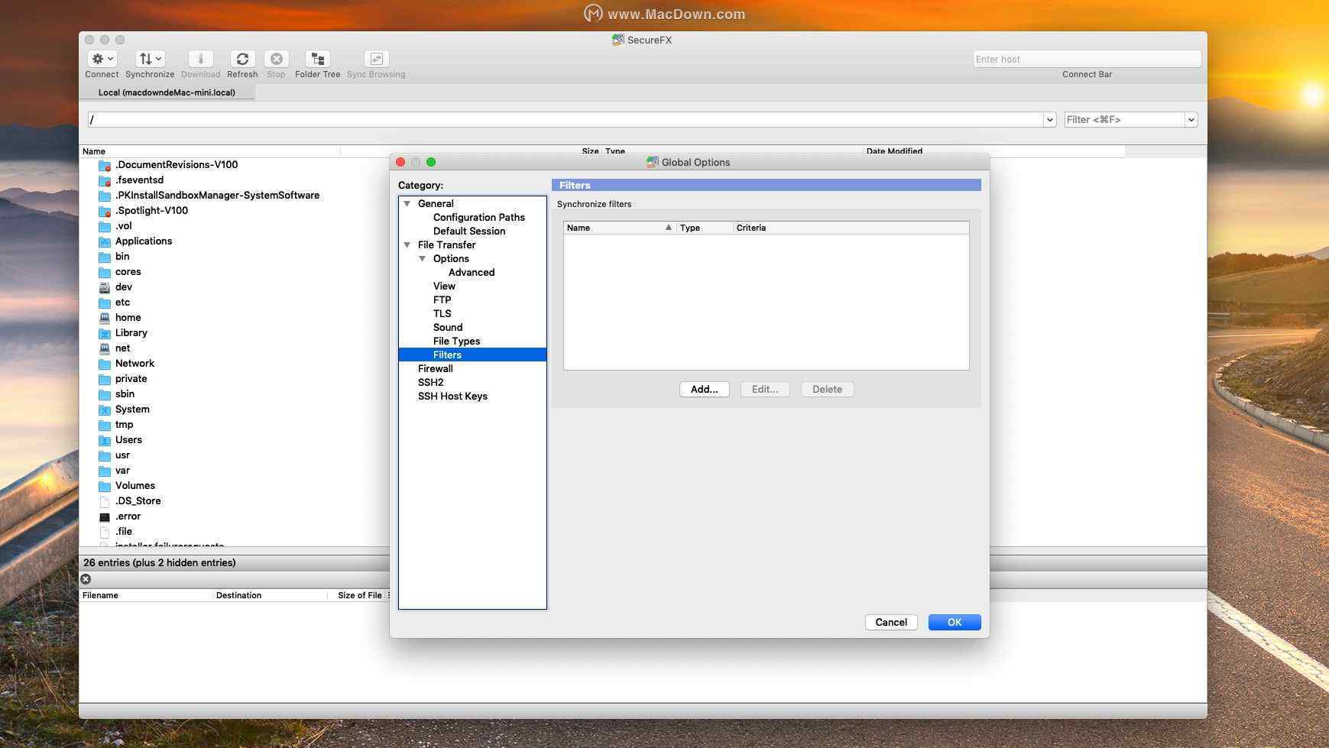This screenshot has width=1329, height=748.
Task: Click the Type column header in filters
Action: [705, 227]
